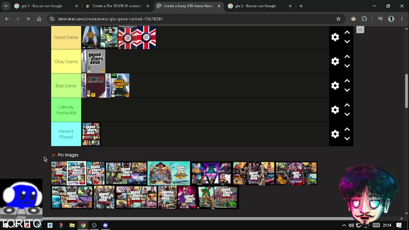The height and width of the screenshot is (230, 409).
Task: Pick the GTA Online Lowriders image
Action: tap(218, 197)
